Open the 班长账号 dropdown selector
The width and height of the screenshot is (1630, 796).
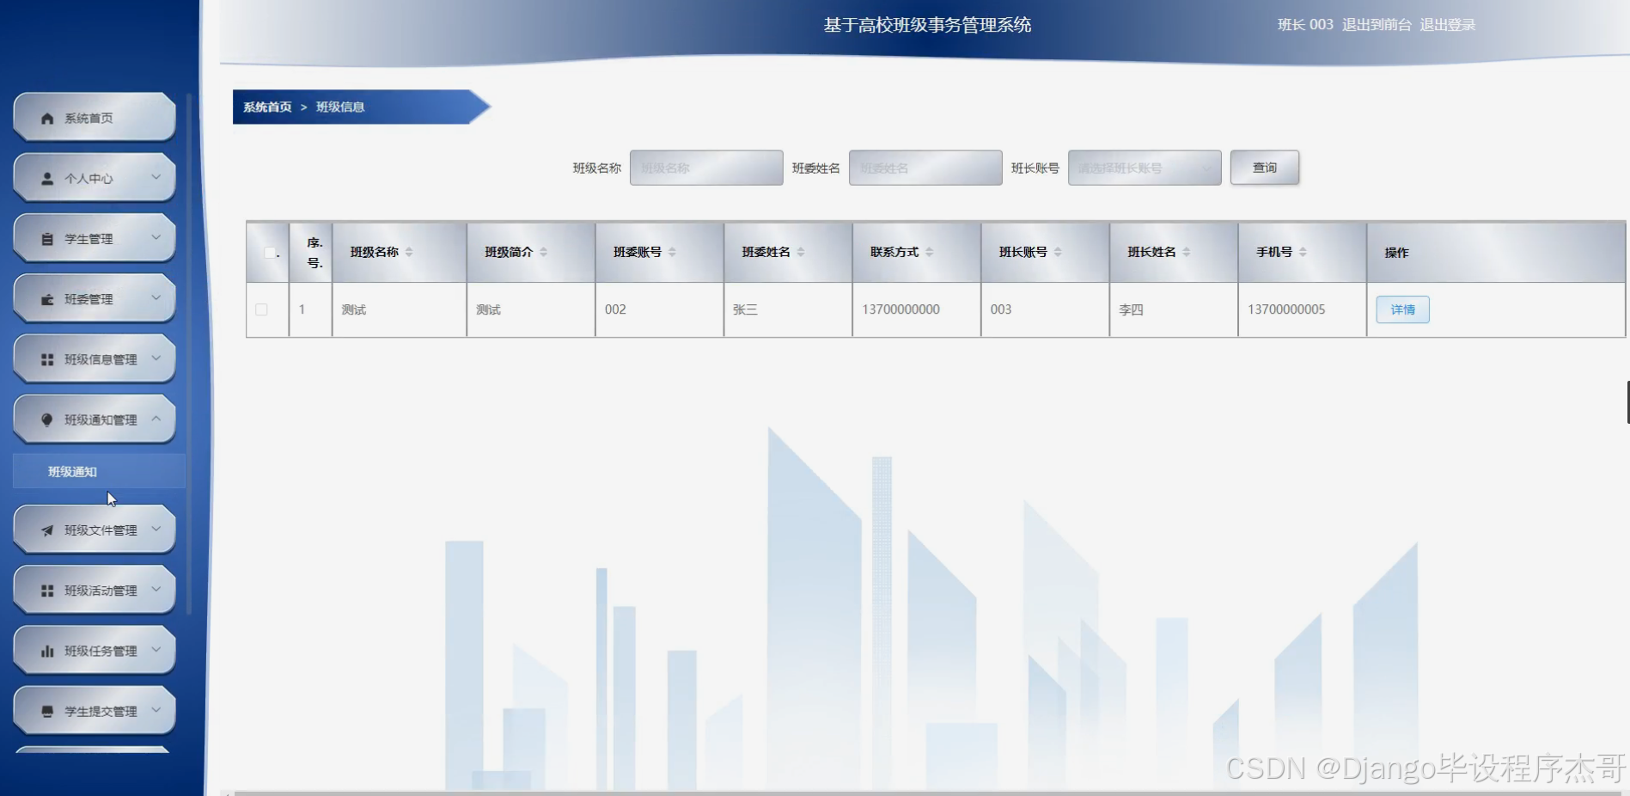pyautogui.click(x=1145, y=168)
